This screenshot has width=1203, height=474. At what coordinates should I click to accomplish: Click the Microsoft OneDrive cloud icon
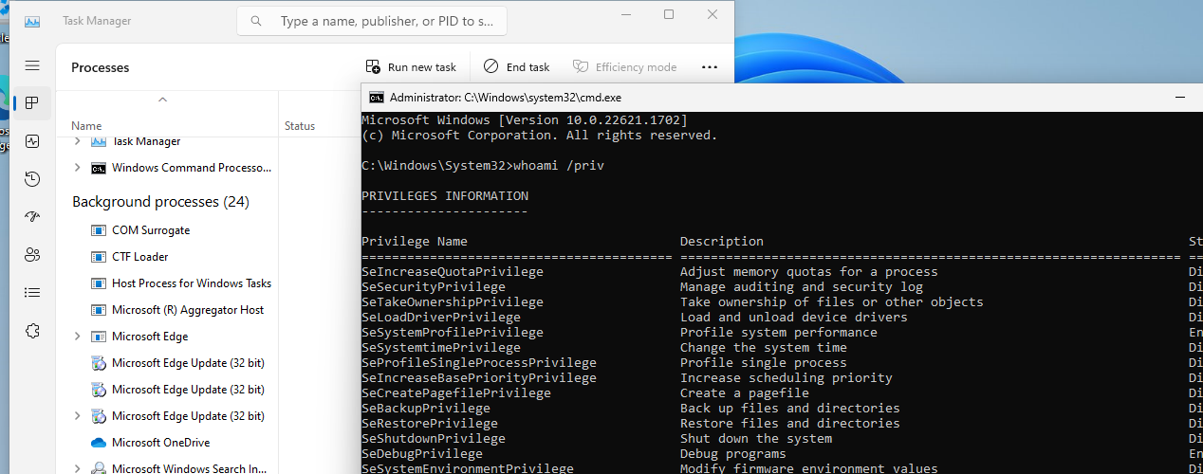point(99,443)
